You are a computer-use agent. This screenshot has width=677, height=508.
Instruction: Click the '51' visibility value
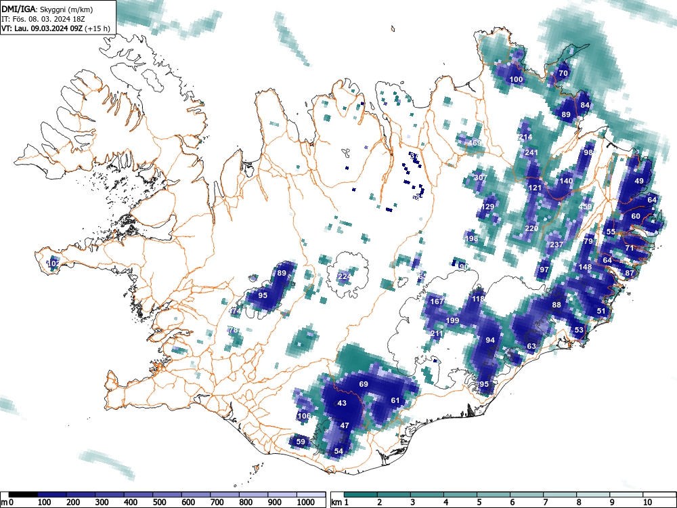601,311
